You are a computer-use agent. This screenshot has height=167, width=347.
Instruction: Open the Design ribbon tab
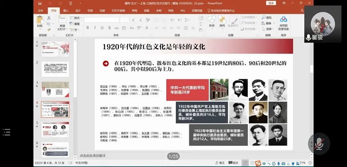click(x=78, y=11)
